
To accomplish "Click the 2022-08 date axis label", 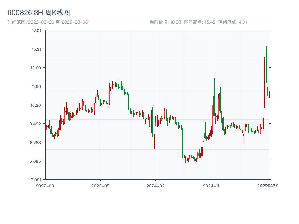I will click(45, 186).
